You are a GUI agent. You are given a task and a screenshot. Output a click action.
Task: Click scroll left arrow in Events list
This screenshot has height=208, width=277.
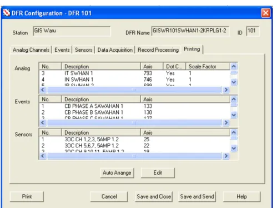tap(43, 122)
